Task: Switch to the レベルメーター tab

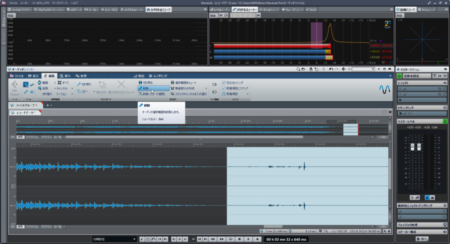Action: pyautogui.click(x=220, y=9)
